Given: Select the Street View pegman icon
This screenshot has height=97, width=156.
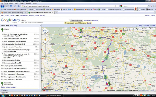Looking at the screenshot, I should tap(45, 39).
